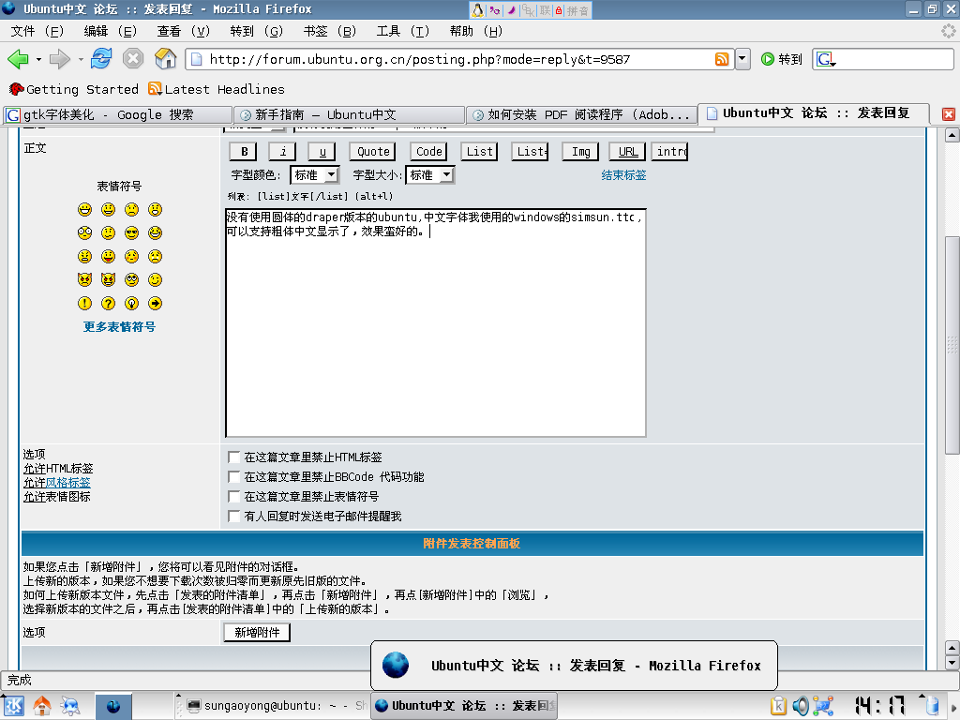Insert the rolling eyes smiley

[x=131, y=279]
